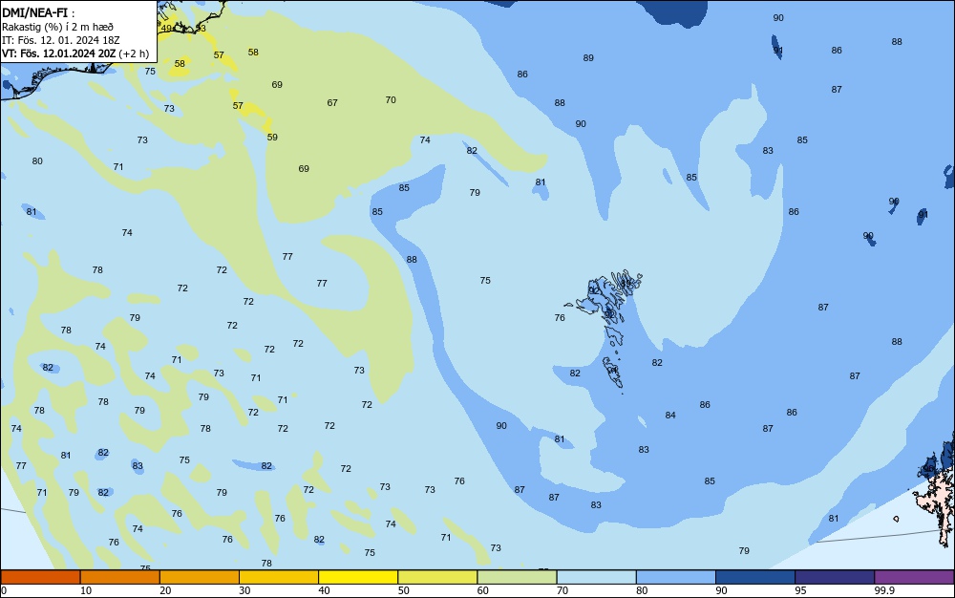The width and height of the screenshot is (955, 598).
Task: Click the legend tick label 99.9
Action: (884, 590)
